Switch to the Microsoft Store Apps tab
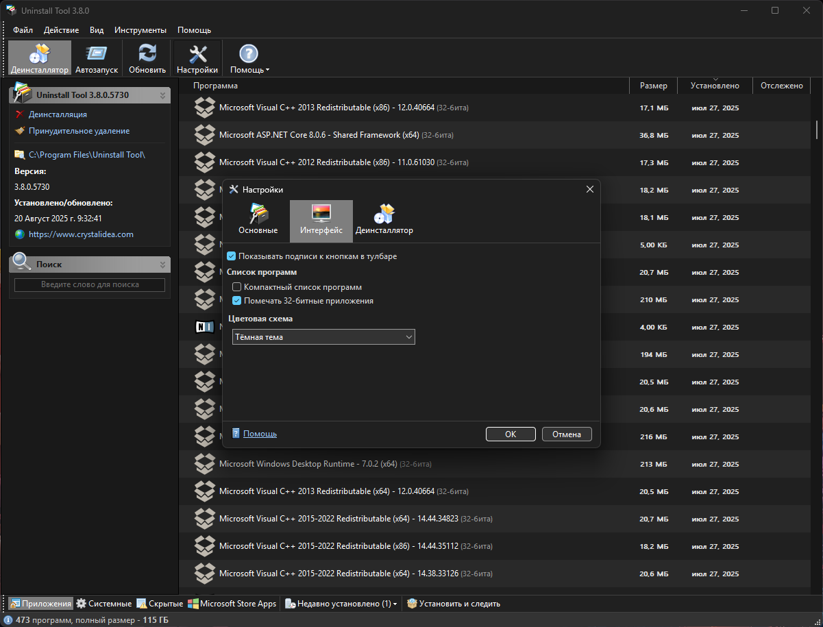 point(232,604)
